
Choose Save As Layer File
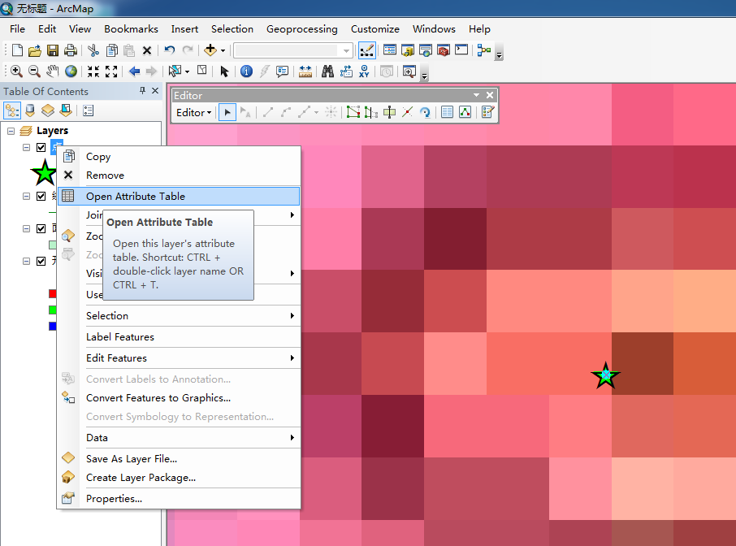coord(179,459)
